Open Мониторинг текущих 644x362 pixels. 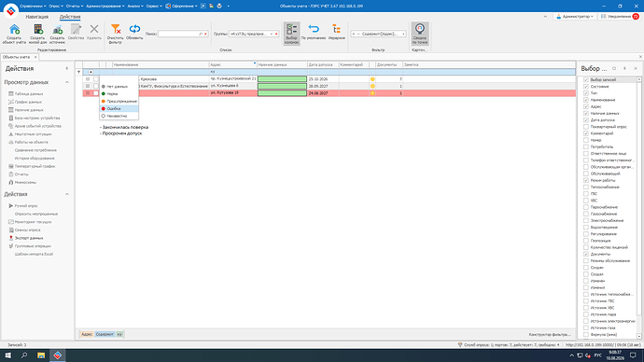33,222
